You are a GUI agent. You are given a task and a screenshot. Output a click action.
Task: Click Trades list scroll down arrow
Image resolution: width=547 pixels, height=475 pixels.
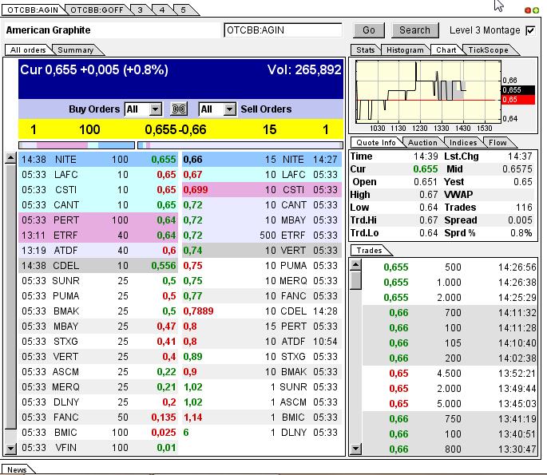356,449
